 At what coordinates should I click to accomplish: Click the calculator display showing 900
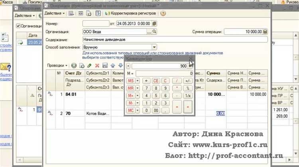click(159, 66)
